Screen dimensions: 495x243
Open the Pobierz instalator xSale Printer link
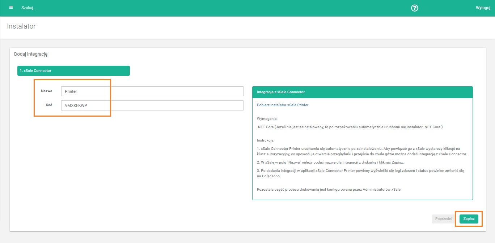[283, 105]
